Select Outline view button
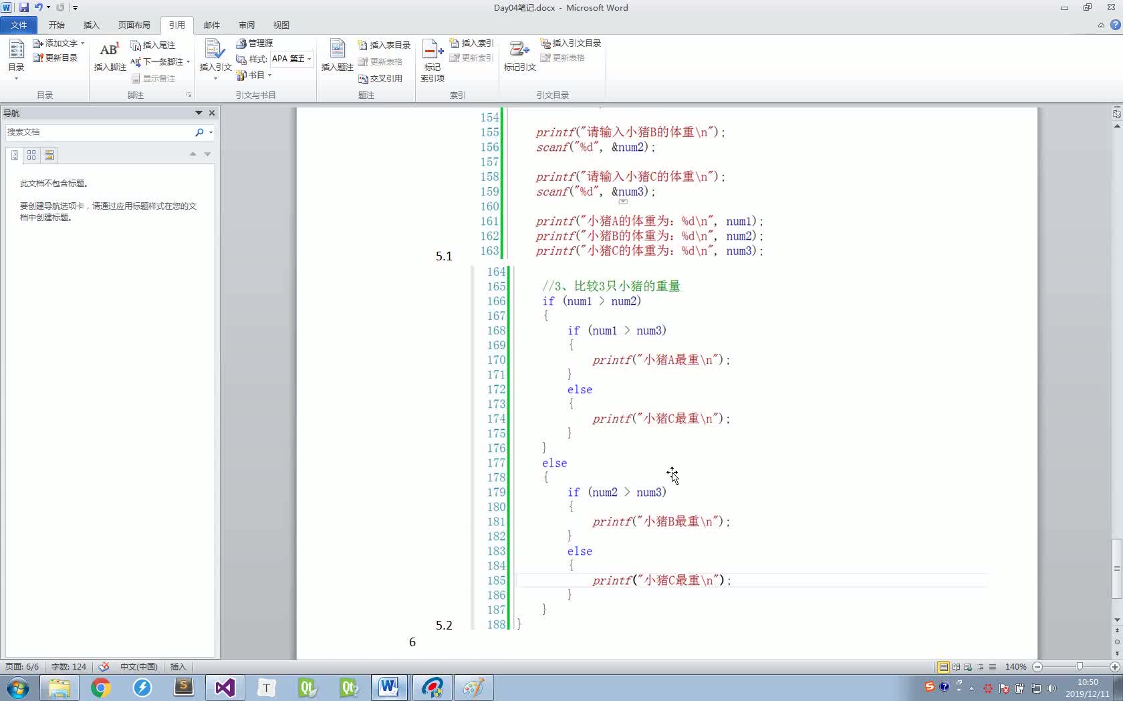 [981, 667]
